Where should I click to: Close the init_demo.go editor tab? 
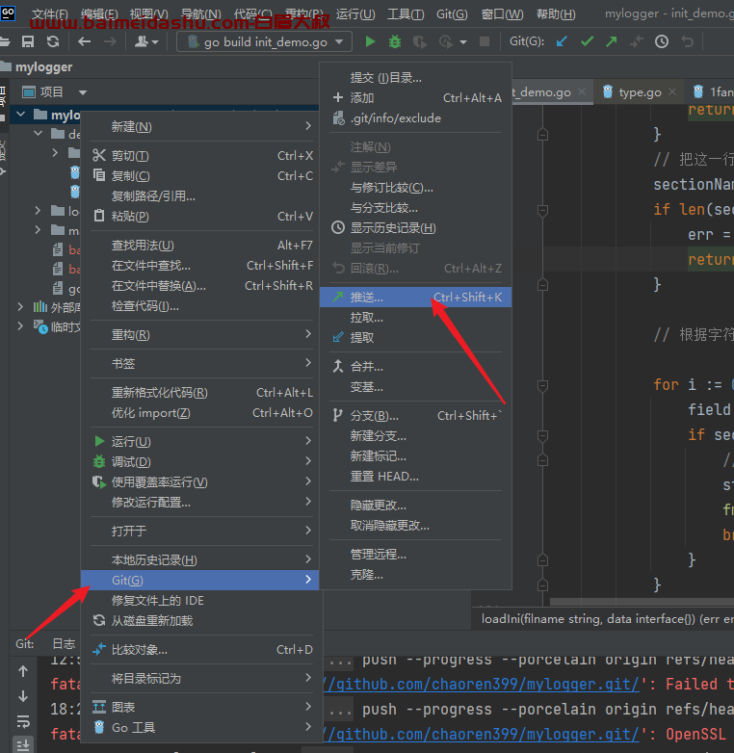(582, 91)
